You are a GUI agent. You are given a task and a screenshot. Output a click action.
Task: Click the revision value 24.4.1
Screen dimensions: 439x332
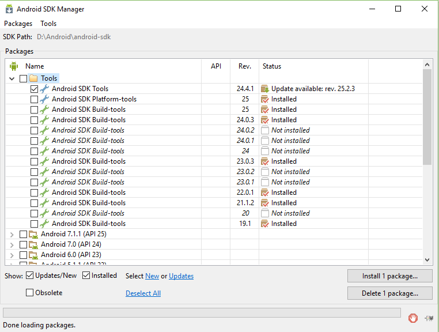[x=245, y=89]
